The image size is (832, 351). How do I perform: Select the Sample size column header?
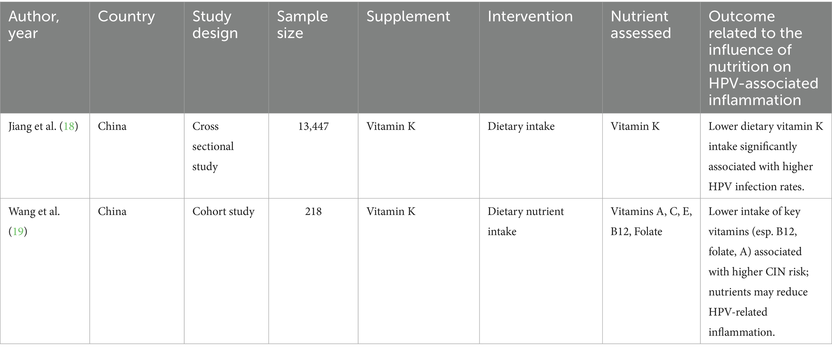303,25
